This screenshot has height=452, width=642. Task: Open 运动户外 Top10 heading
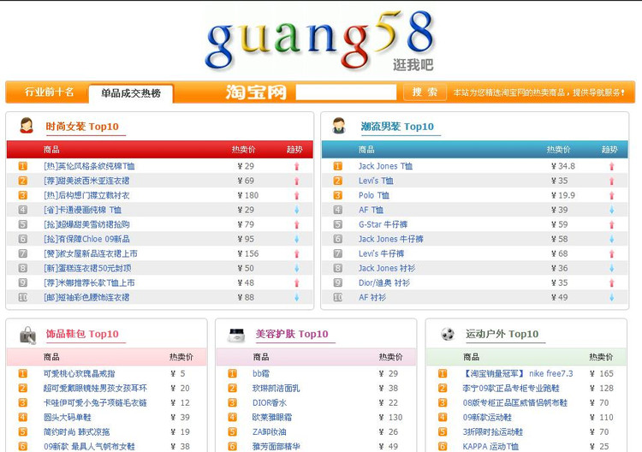[x=502, y=334]
